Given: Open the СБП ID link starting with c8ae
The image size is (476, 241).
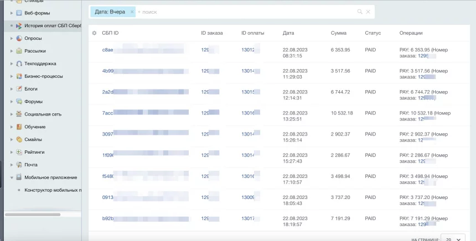Looking at the screenshot, I should 108,50.
